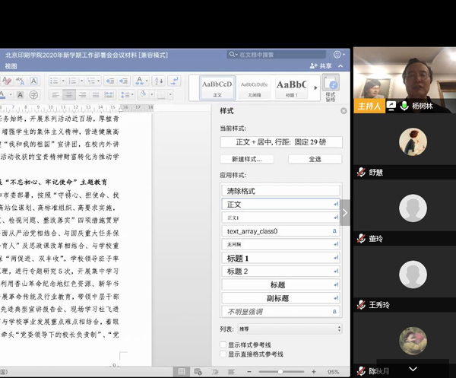The height and width of the screenshot is (378, 456).
Task: Switch to web layout view icon
Action: pos(198,372)
